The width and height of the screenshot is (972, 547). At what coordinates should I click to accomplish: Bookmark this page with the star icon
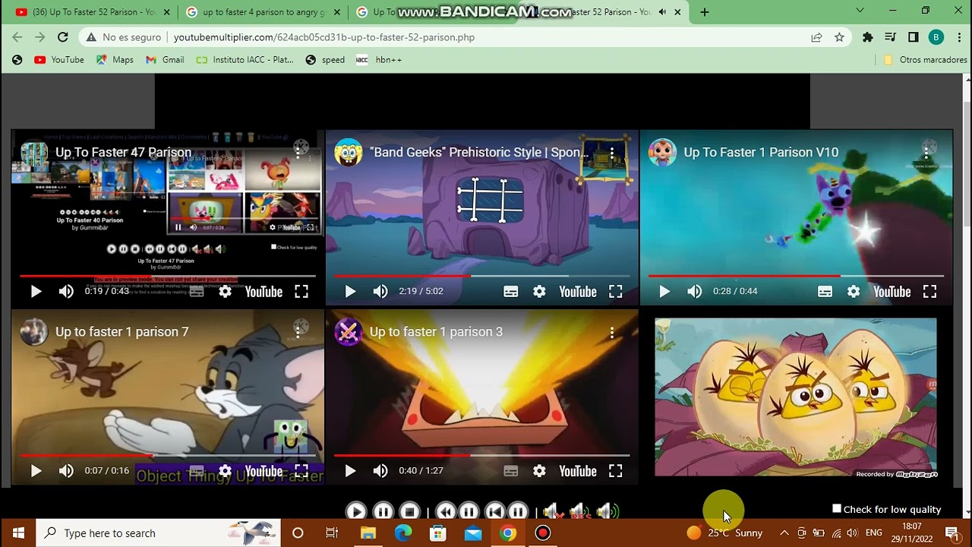pos(839,37)
